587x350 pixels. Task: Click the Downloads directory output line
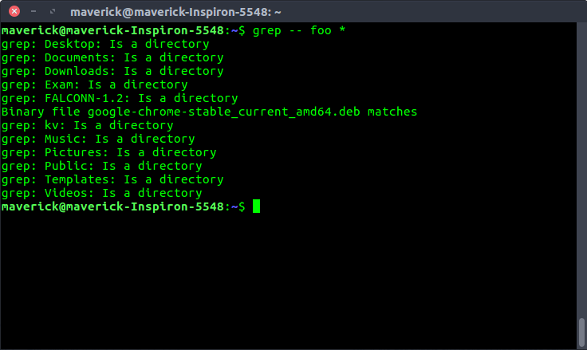[x=112, y=71]
